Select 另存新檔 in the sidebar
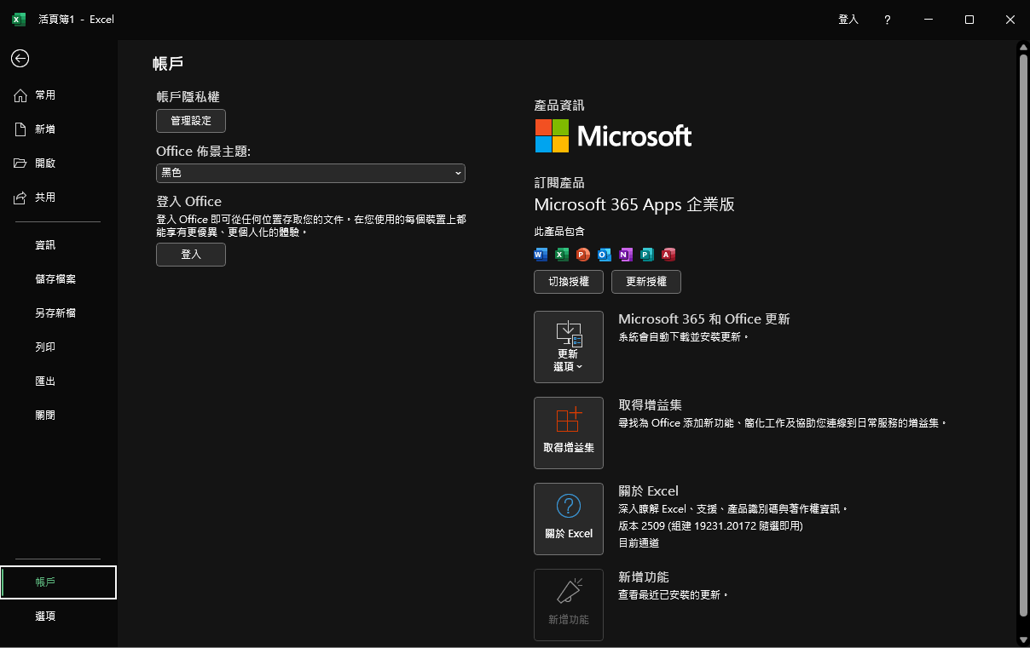The width and height of the screenshot is (1030, 648). coord(55,313)
